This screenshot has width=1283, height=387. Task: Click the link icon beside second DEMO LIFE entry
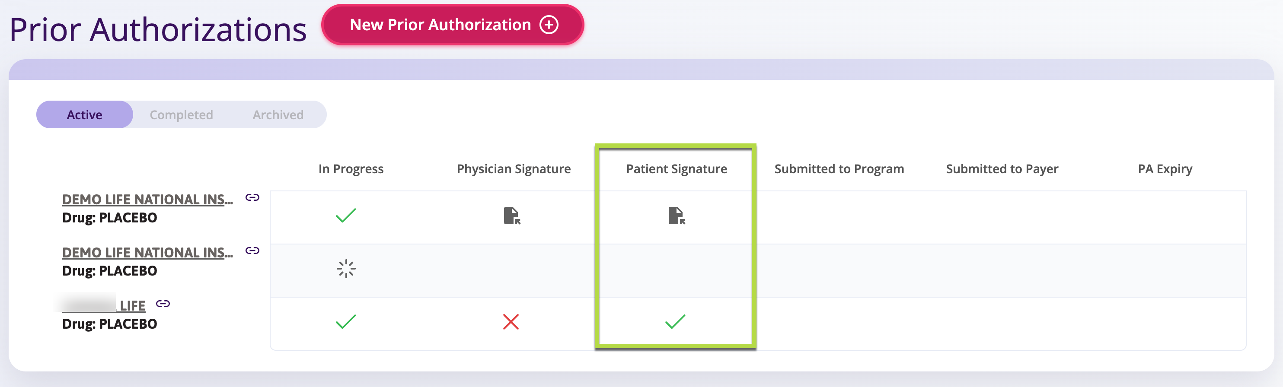tap(253, 250)
